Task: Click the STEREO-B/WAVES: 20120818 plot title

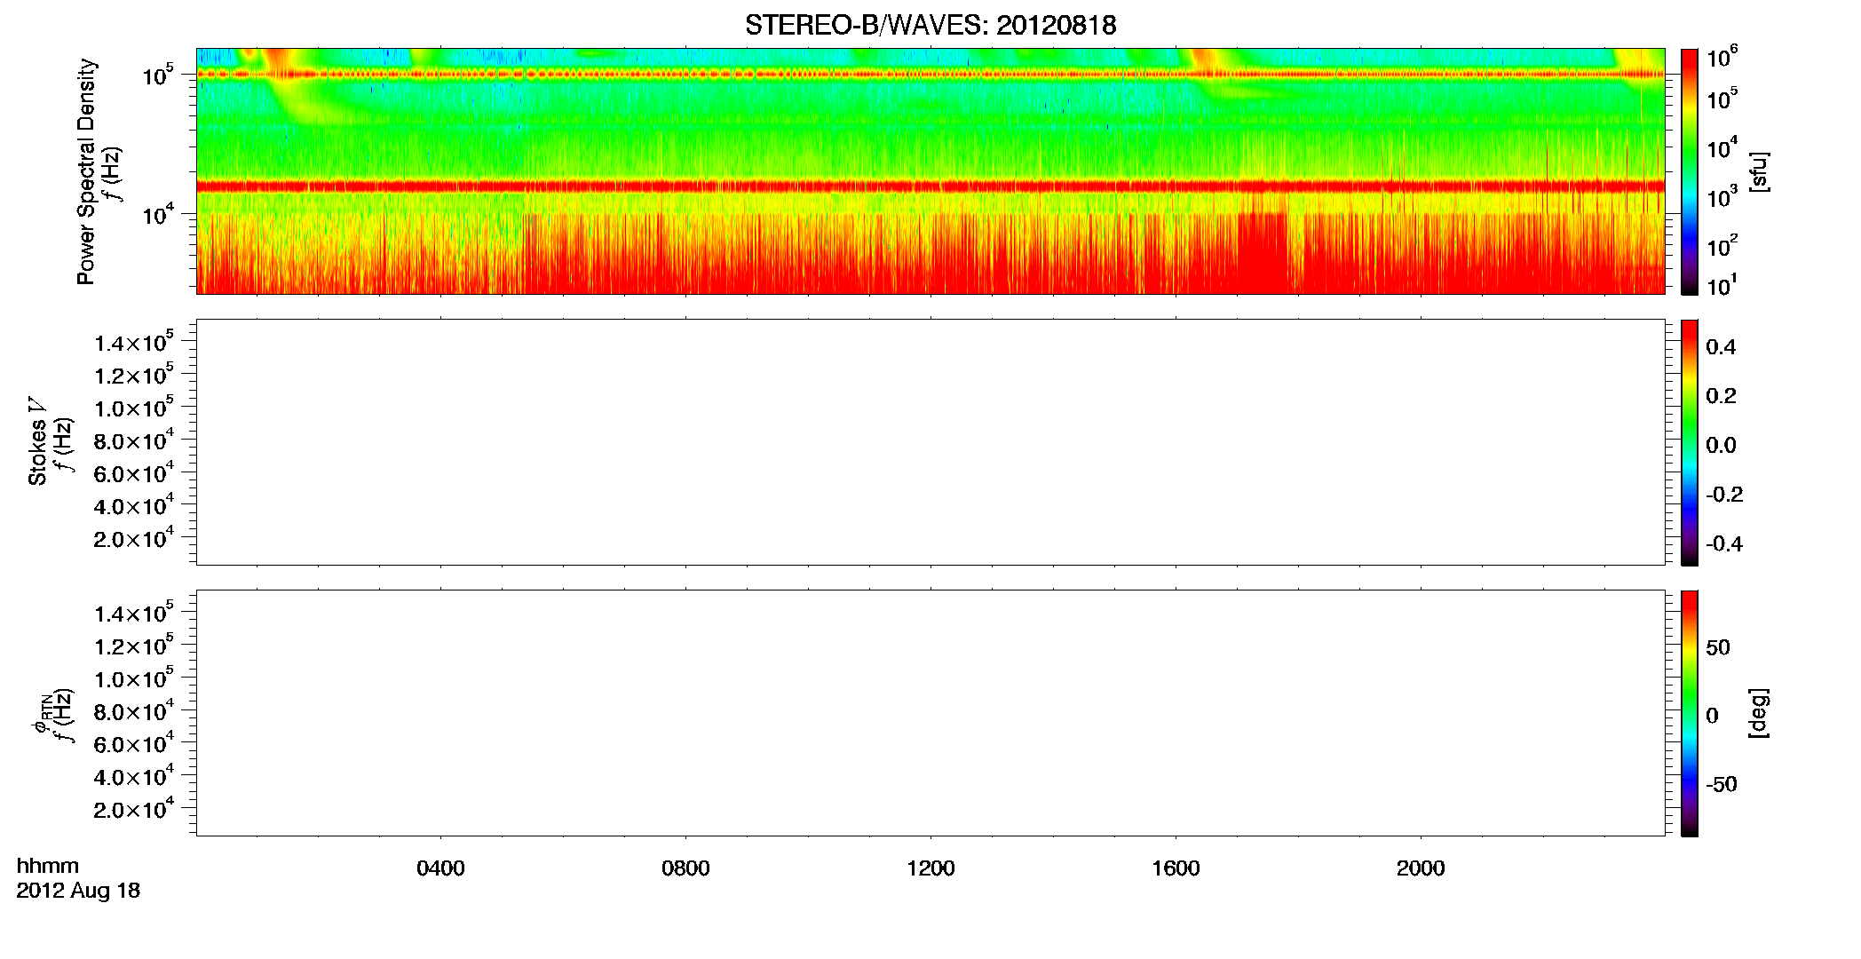Action: (930, 25)
